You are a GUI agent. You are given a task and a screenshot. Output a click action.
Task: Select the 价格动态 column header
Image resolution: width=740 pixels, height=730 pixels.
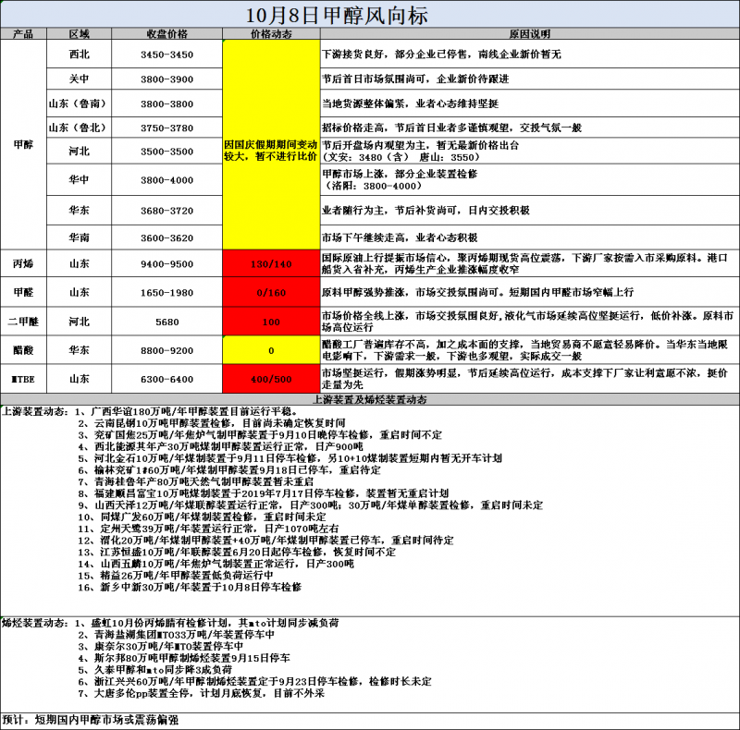click(271, 34)
